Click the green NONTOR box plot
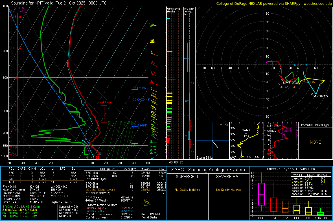Viewport: 333px width, 221px height. tap(320, 212)
